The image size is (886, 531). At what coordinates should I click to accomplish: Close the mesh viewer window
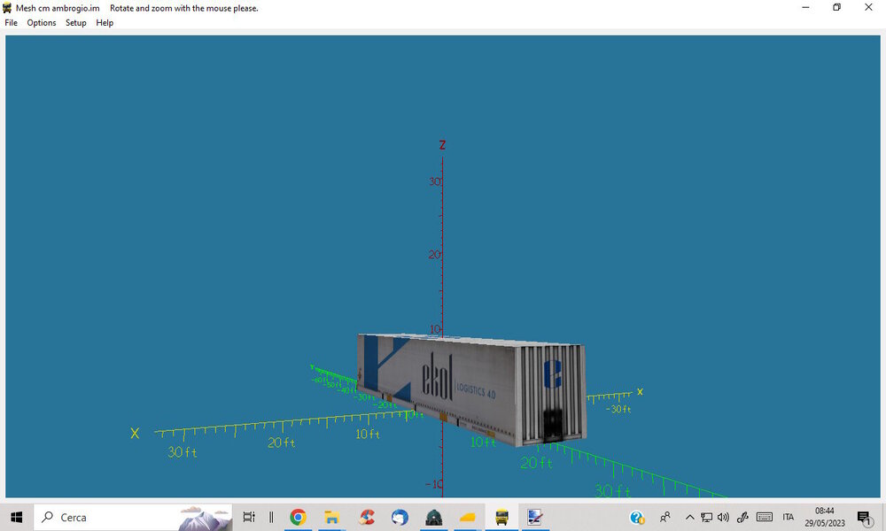(868, 7)
